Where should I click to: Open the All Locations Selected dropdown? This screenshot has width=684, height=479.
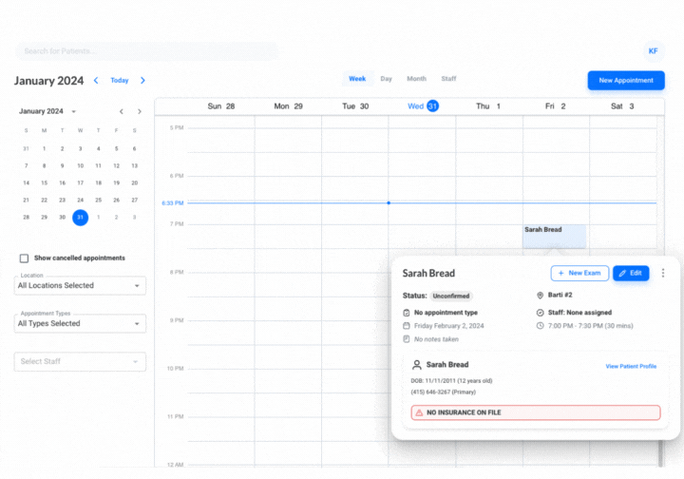click(x=80, y=286)
